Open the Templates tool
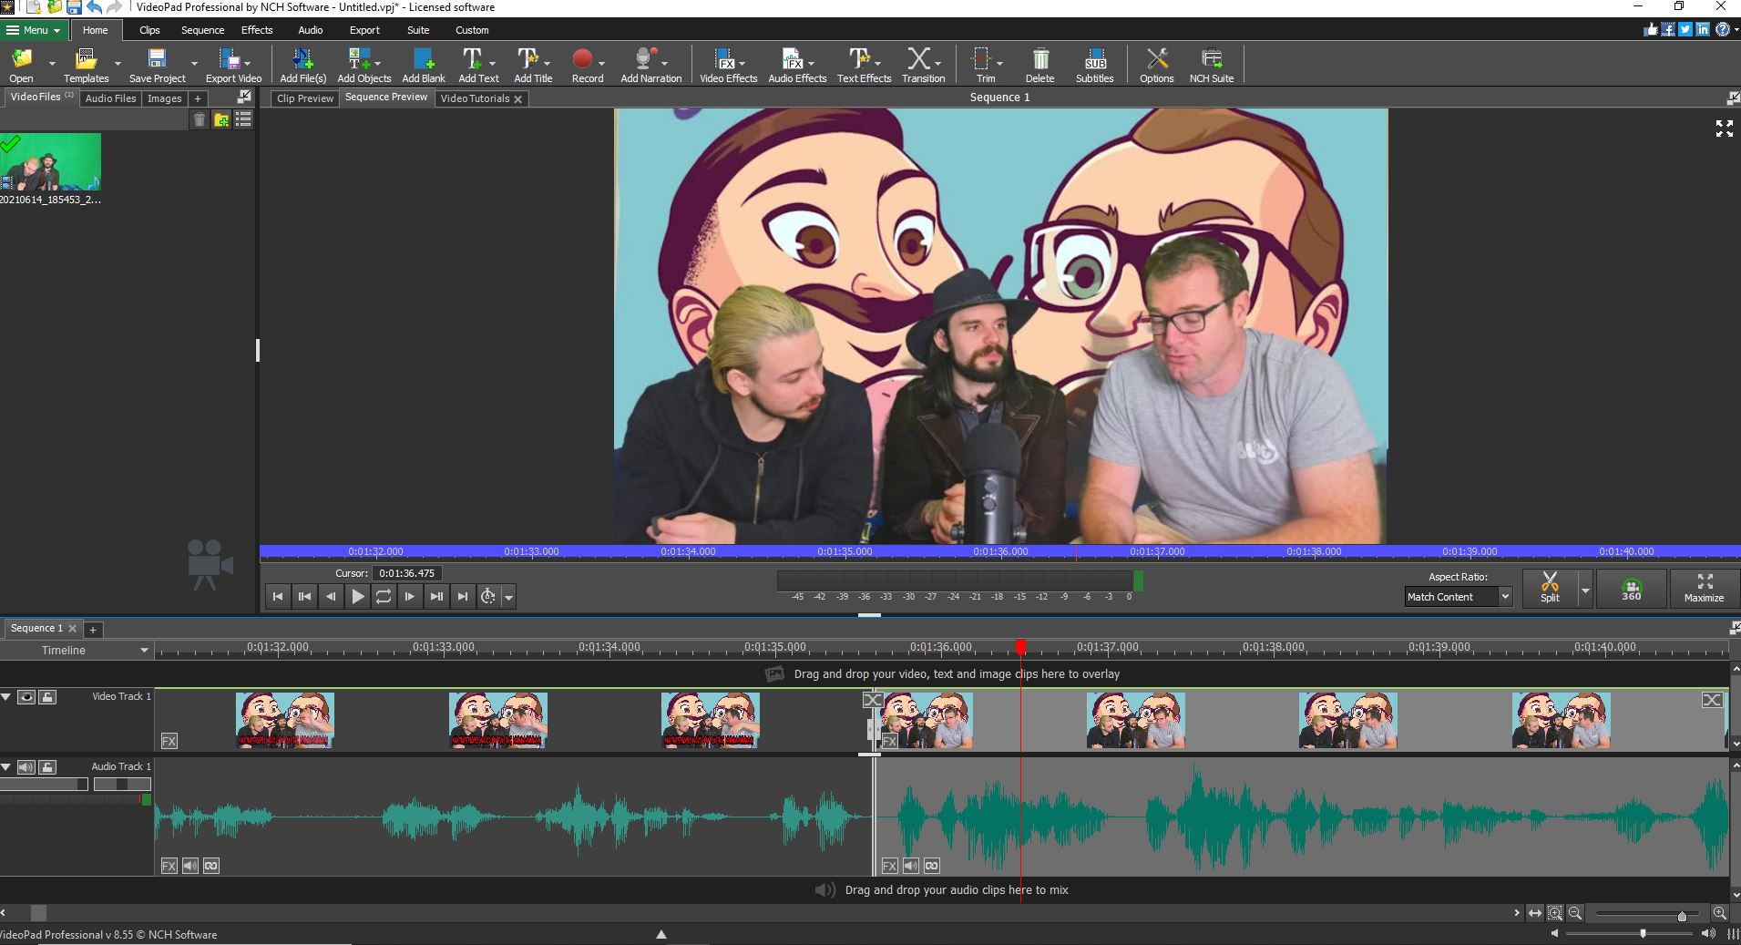 (86, 65)
